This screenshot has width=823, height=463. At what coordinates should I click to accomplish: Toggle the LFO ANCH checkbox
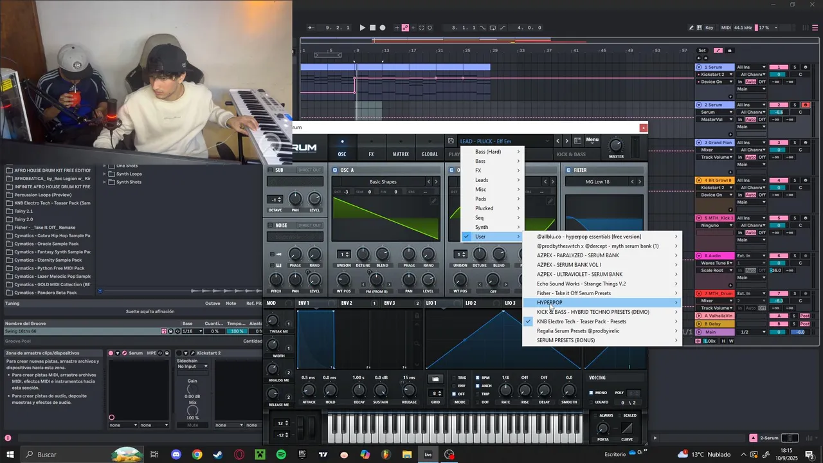[x=476, y=386]
